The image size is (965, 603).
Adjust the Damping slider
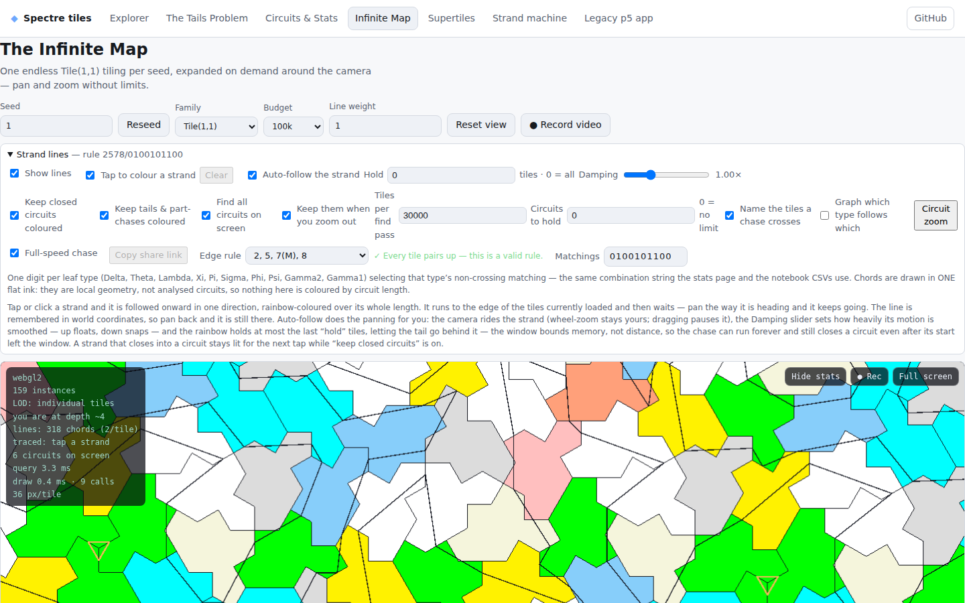[666, 175]
